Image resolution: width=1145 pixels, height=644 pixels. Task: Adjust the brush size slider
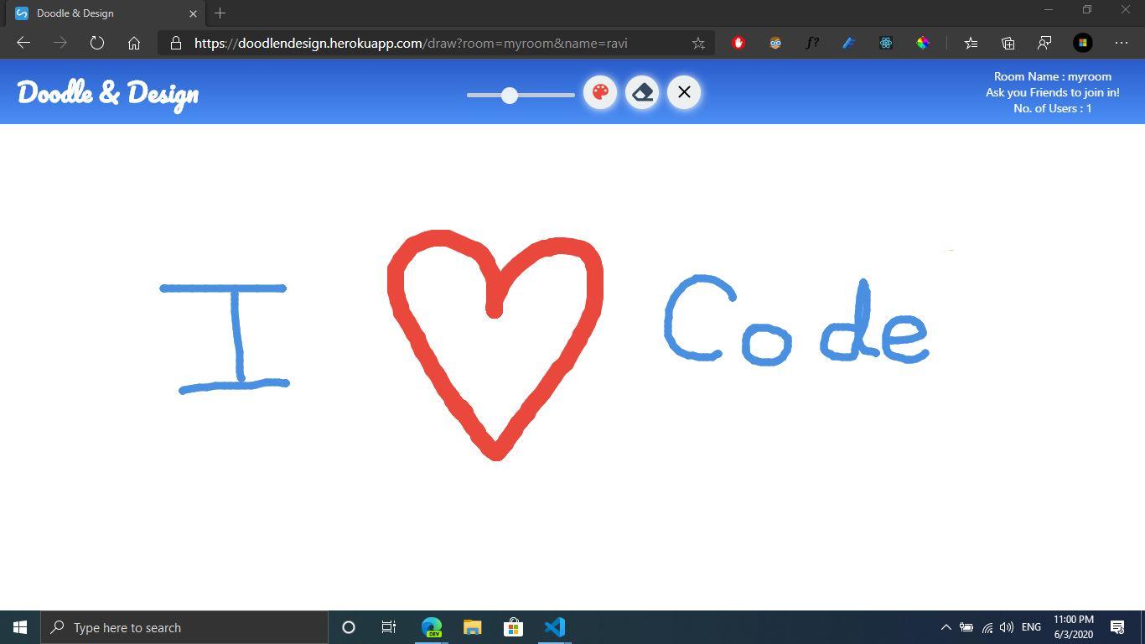pos(510,96)
